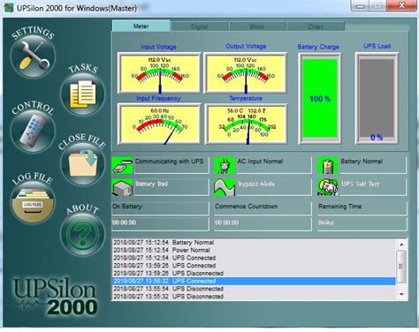
Task: Click the event log scrollbar thumb
Action: click(x=401, y=267)
